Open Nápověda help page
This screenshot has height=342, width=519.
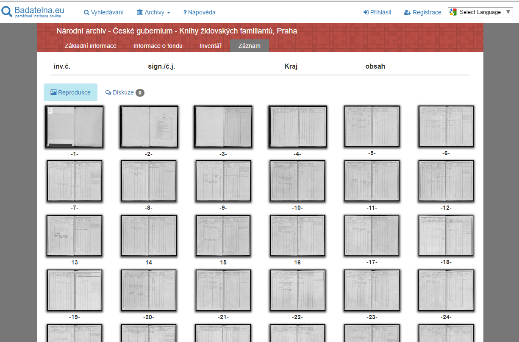click(x=199, y=12)
